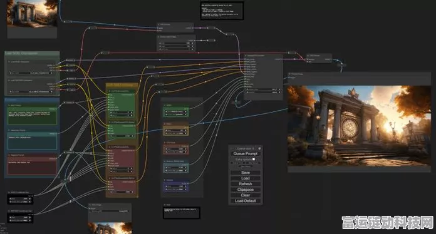436x234 pixels.
Task: Collapse the top green text-encode node in the orange group
Action: coord(110,91)
